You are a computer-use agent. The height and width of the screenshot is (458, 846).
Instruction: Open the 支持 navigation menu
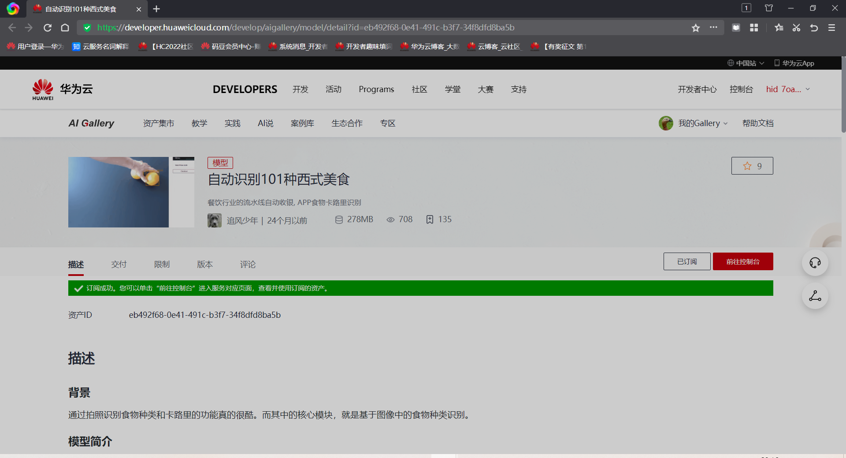(x=519, y=89)
